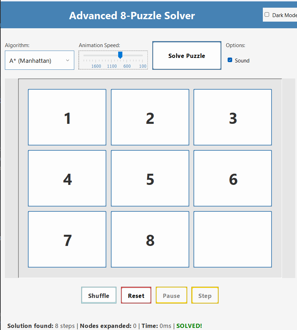Image resolution: width=297 pixels, height=330 pixels.
Task: Click the 1600 speed label on slider
Action: (x=96, y=66)
